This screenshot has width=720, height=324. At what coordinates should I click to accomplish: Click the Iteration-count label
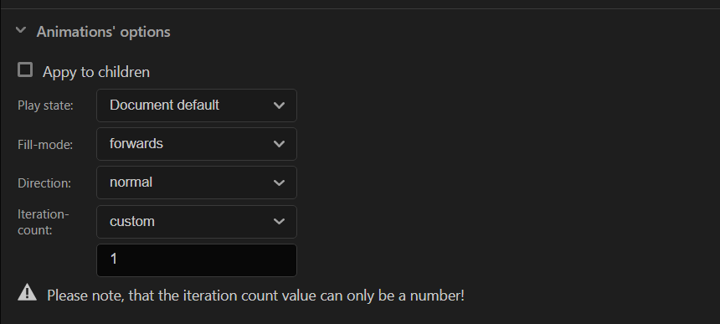tap(44, 222)
